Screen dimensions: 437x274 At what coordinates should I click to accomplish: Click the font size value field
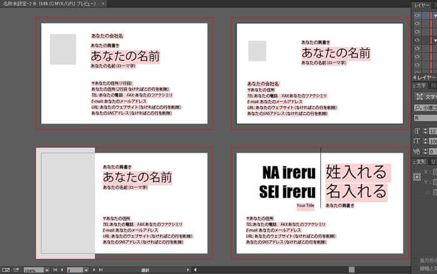tap(433, 131)
